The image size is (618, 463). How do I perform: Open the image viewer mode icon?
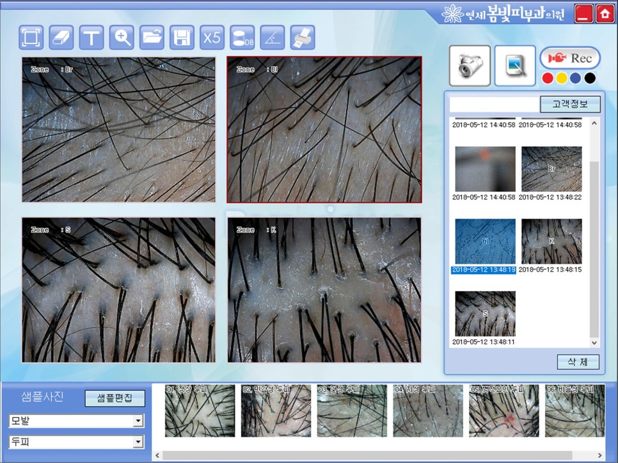(514, 66)
